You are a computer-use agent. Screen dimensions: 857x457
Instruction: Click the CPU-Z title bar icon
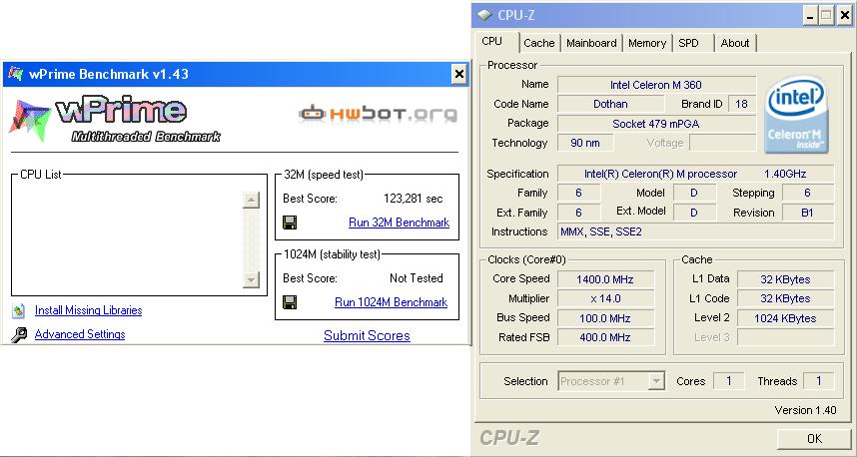click(x=484, y=15)
